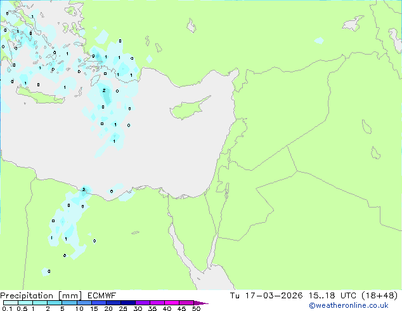Click the '2' precipitation value on Libyan coast
The image size is (402, 311).
[84, 189]
